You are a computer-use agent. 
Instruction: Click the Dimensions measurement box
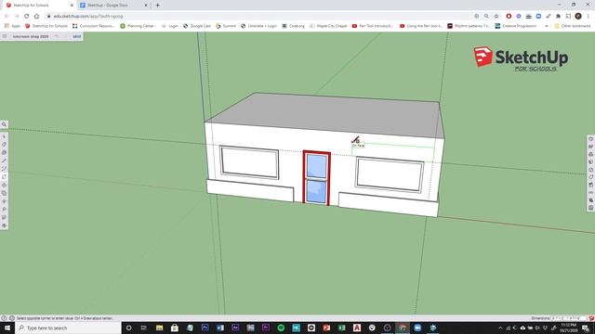click(569, 318)
